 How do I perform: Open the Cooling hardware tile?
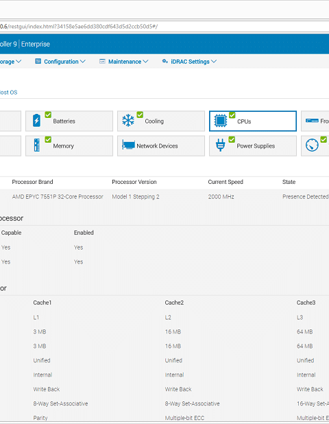161,121
